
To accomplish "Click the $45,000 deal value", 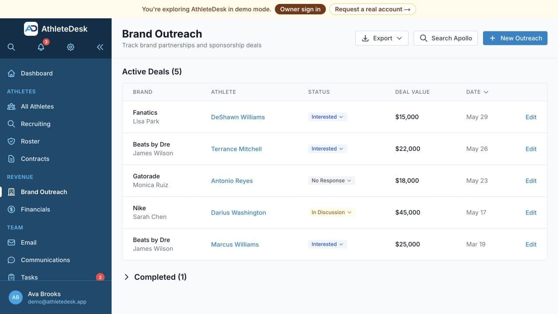I will click(x=408, y=212).
